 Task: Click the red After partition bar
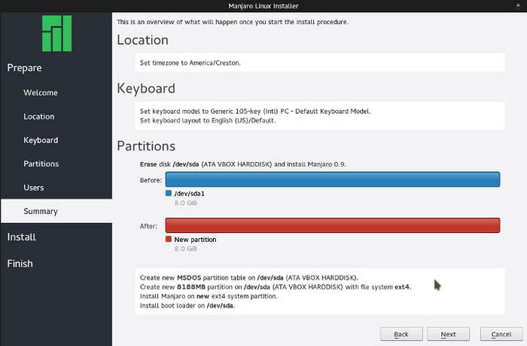tap(332, 225)
